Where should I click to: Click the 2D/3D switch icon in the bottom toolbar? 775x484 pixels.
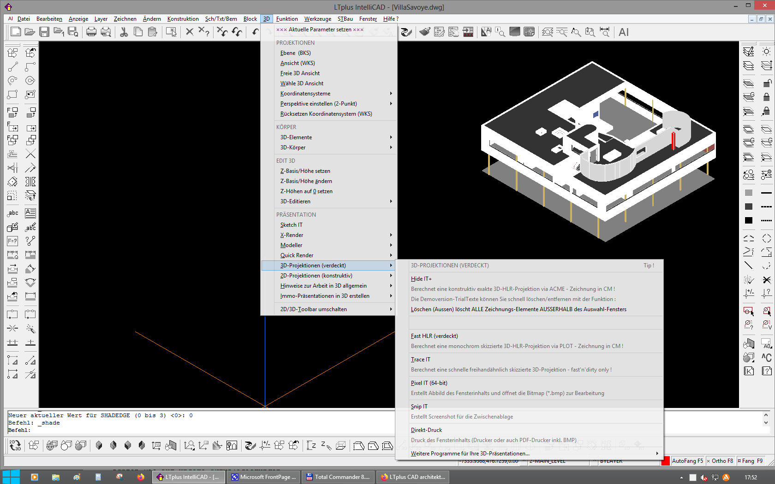point(15,445)
